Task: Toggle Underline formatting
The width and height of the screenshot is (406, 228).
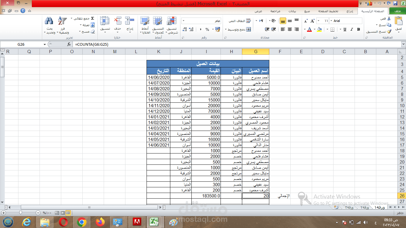Action: 345,29
